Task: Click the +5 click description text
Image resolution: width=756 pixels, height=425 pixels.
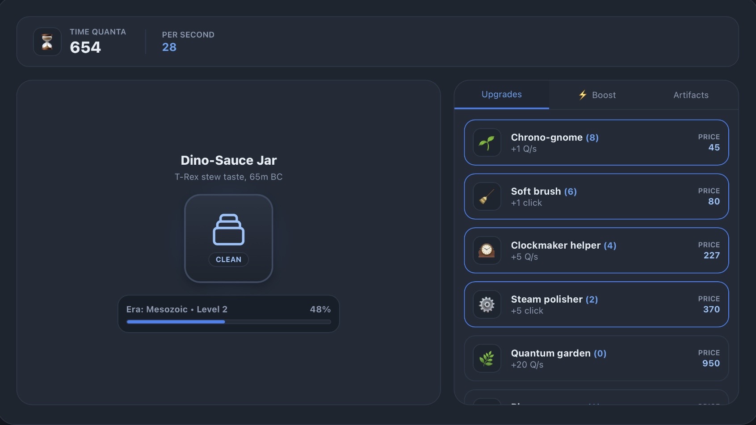Action: tap(527, 311)
